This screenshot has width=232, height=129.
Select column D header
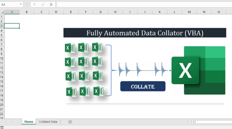56,12
